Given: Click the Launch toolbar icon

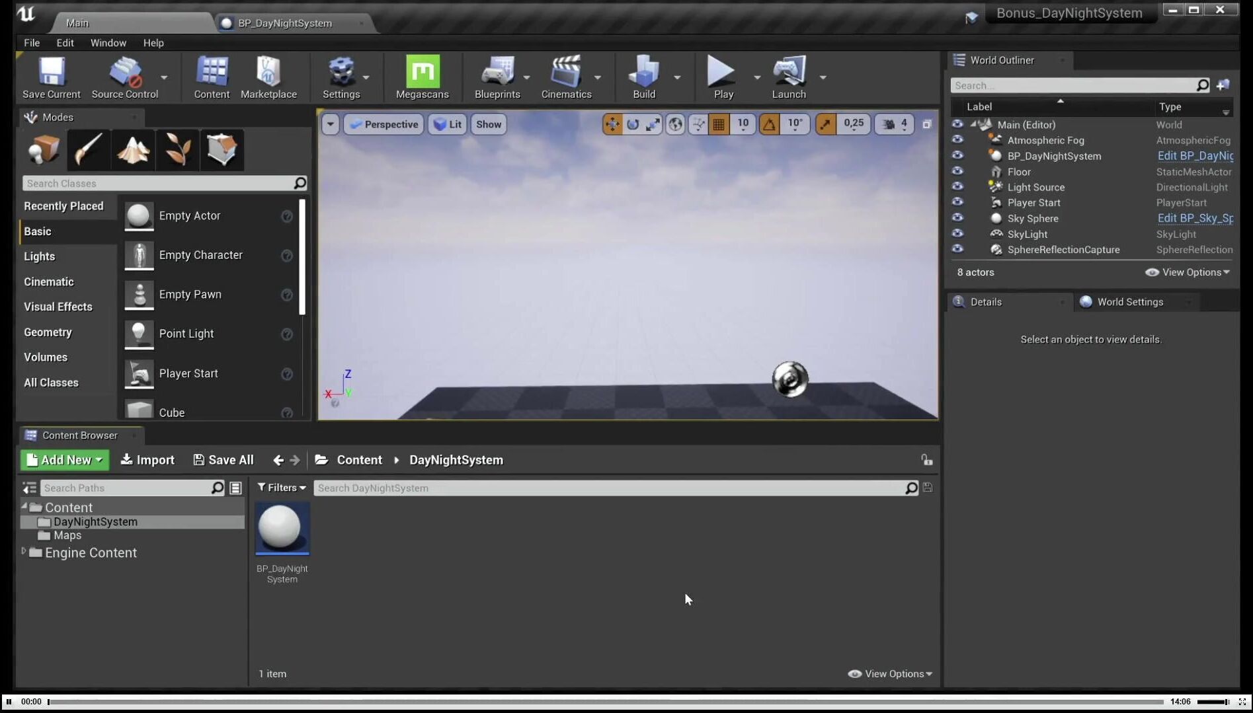Looking at the screenshot, I should [x=789, y=77].
